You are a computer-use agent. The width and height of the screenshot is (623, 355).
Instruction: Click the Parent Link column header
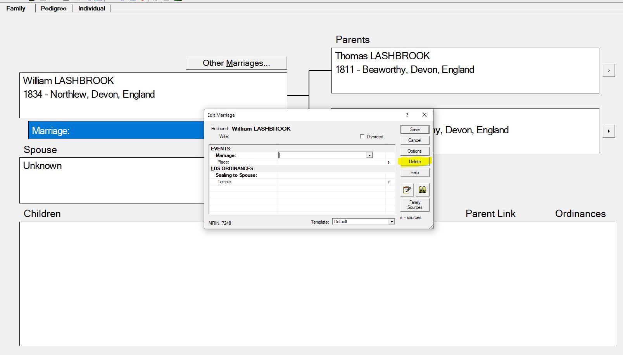[x=490, y=214]
